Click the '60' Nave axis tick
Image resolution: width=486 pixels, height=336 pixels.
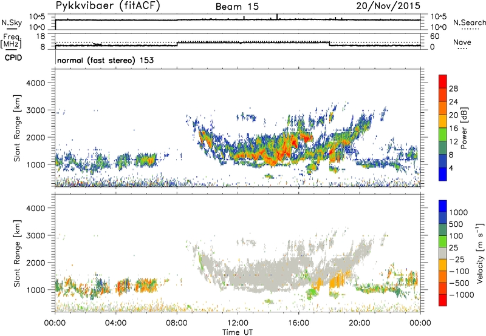point(435,36)
